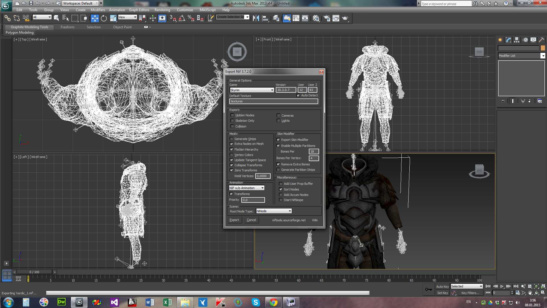The height and width of the screenshot is (308, 547).
Task: Open the Modifier List dropdown
Action: point(521,56)
